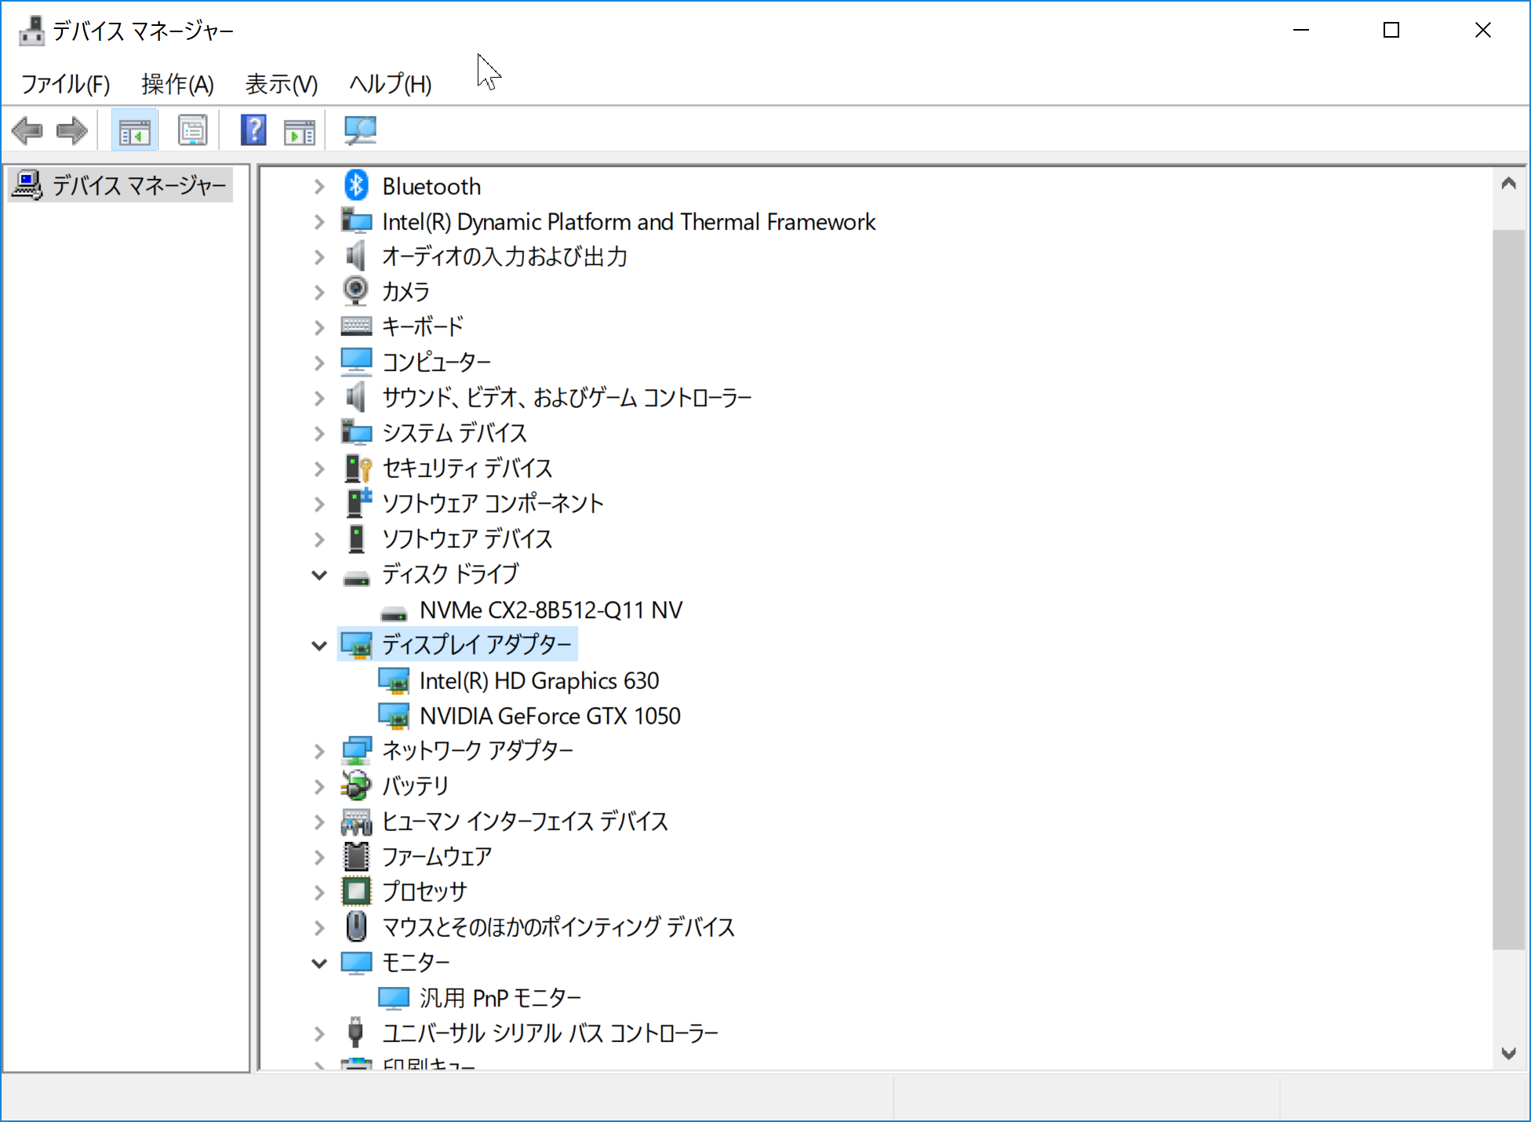Select 汎用 PnP モニター device
Screen dimensions: 1531x1122
tap(500, 997)
